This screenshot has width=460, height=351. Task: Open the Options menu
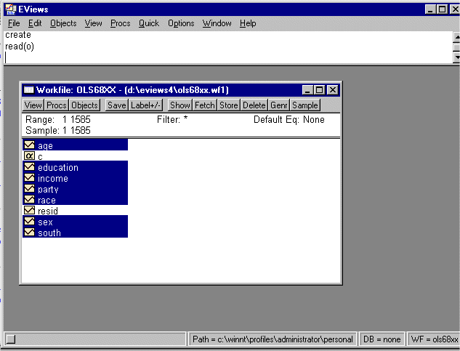(181, 23)
